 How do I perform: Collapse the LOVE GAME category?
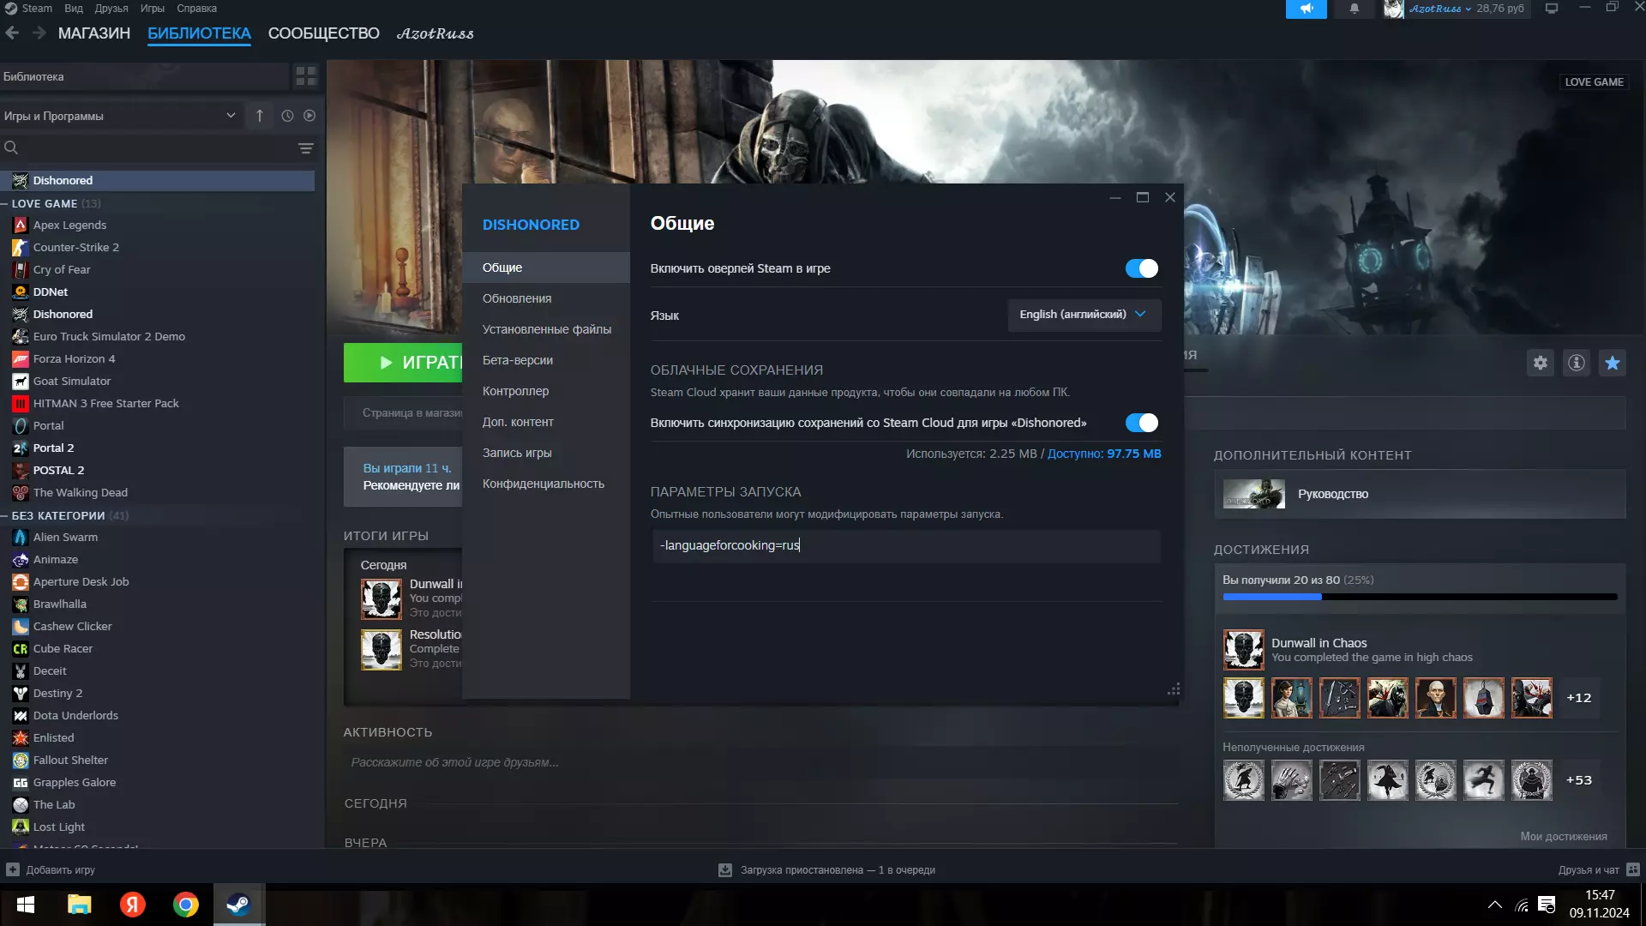5,204
